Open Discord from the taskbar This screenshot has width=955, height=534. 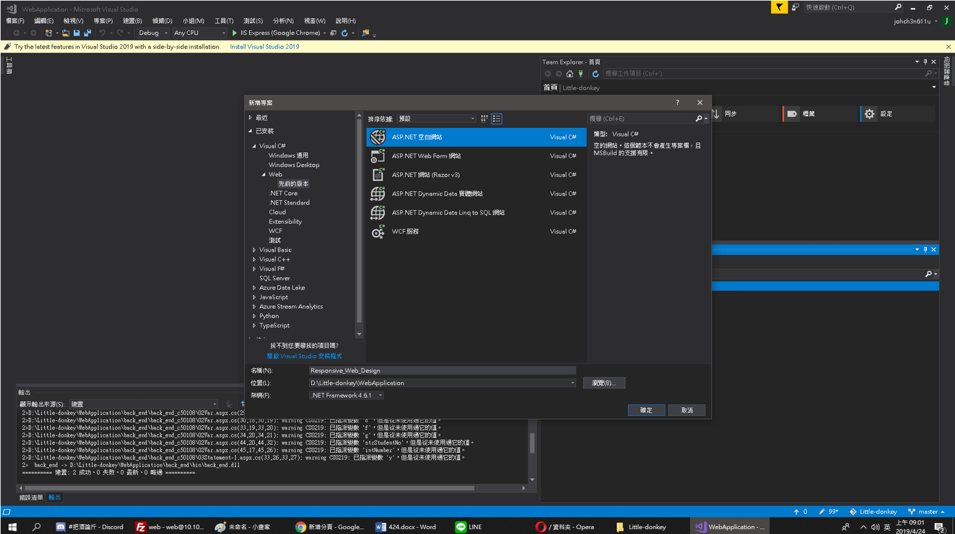pos(90,527)
